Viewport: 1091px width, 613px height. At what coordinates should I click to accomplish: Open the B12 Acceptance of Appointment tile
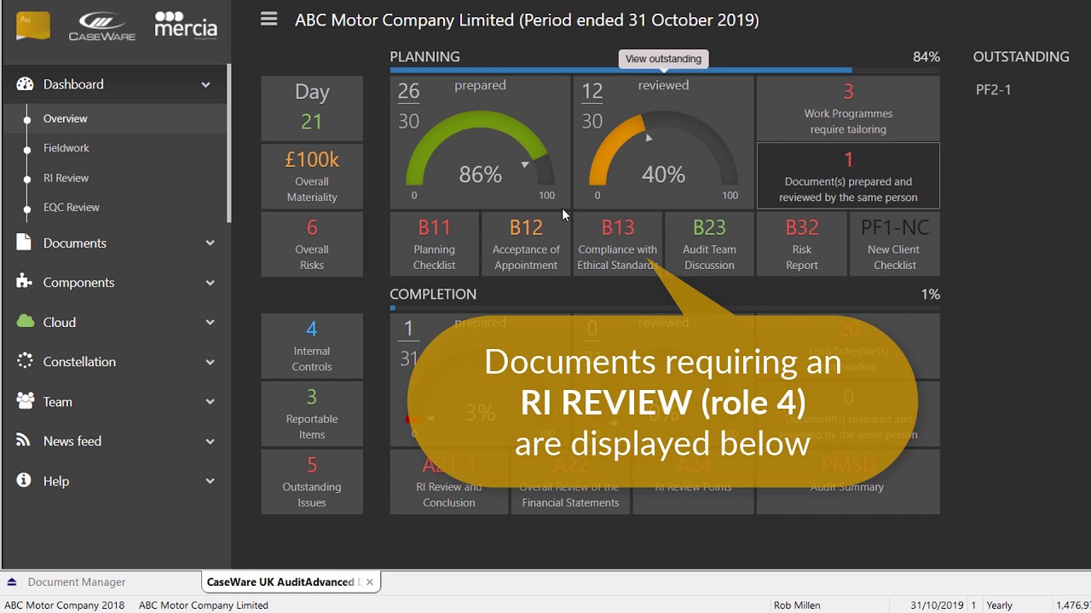pyautogui.click(x=526, y=243)
